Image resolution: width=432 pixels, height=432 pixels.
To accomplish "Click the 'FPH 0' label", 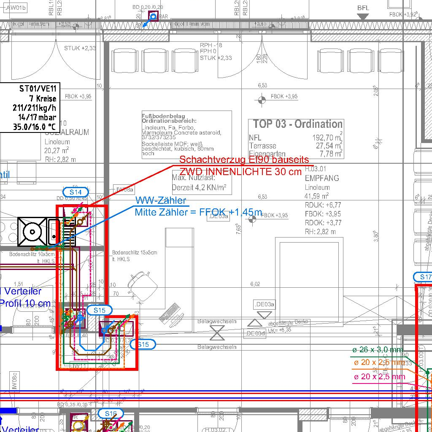I will pos(208,51).
